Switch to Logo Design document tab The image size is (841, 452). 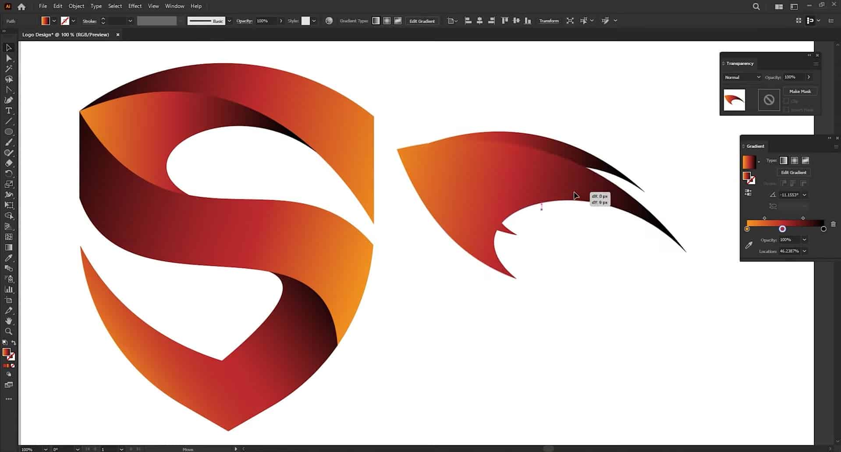coord(66,35)
